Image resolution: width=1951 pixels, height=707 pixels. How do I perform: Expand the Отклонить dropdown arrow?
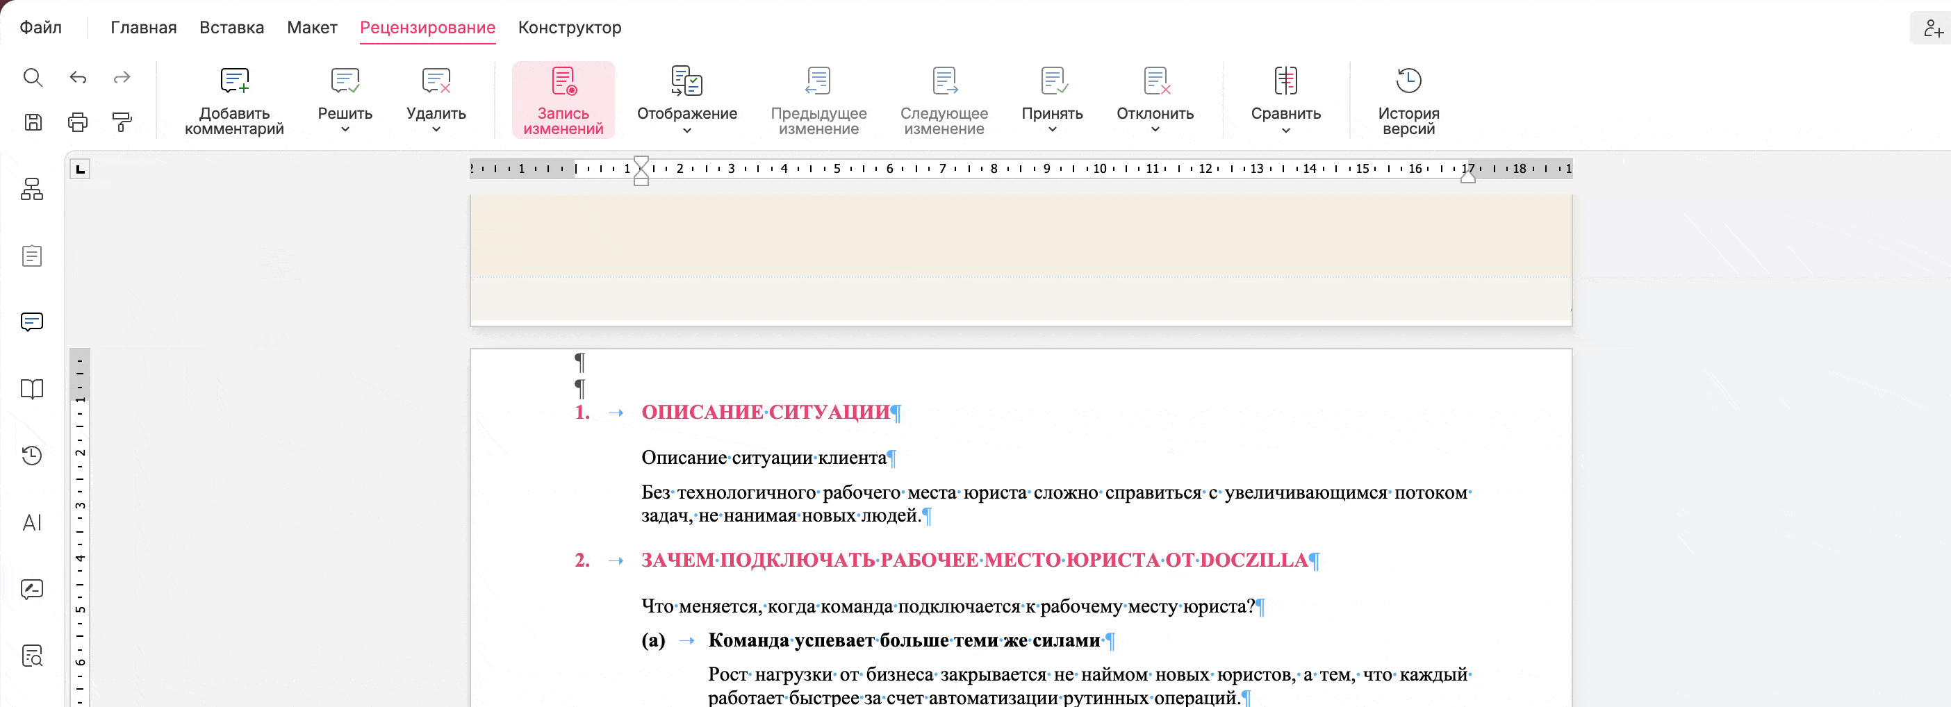1155,129
